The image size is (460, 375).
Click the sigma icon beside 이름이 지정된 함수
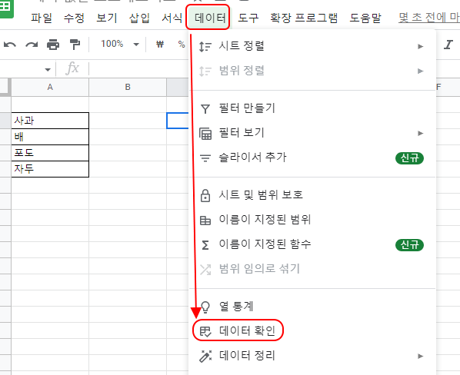[205, 245]
